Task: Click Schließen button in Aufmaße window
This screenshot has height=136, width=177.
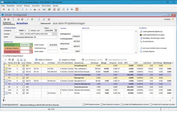Action: click(169, 19)
